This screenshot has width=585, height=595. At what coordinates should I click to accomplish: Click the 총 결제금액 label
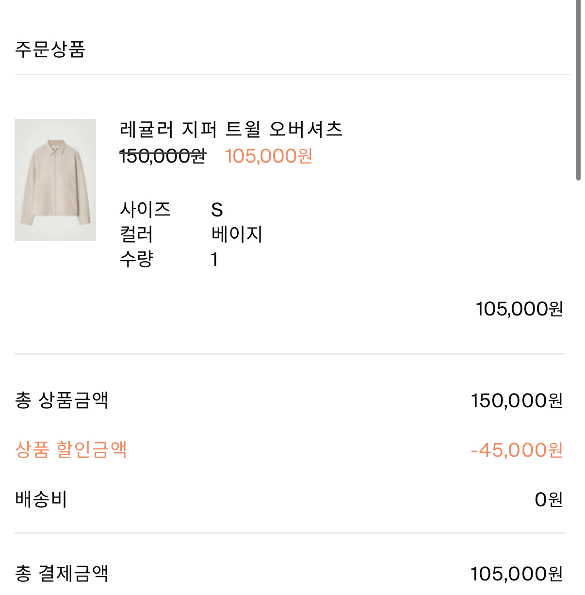pyautogui.click(x=62, y=574)
